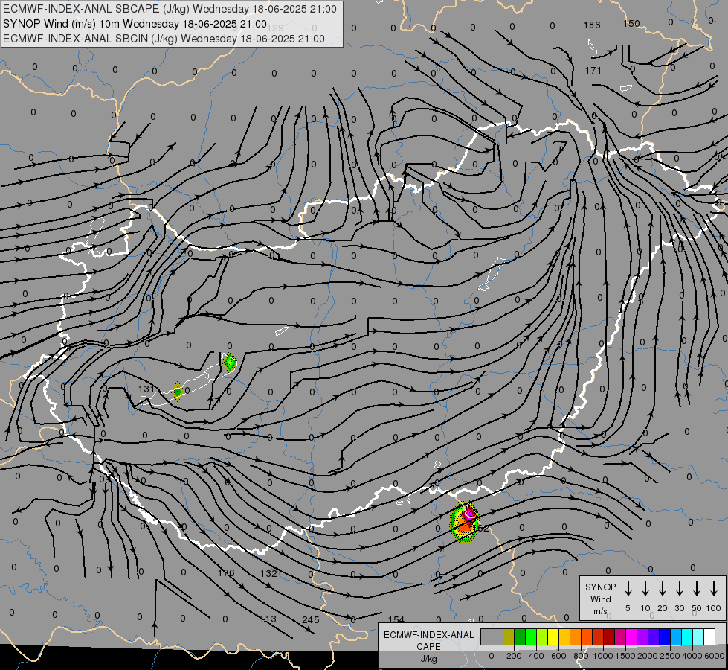Viewport: 728px width, 670px height.
Task: Click the SBCAPE title line at top
Action: [170, 9]
